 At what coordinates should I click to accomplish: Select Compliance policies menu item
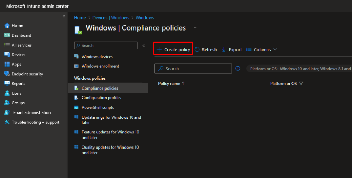108,88
